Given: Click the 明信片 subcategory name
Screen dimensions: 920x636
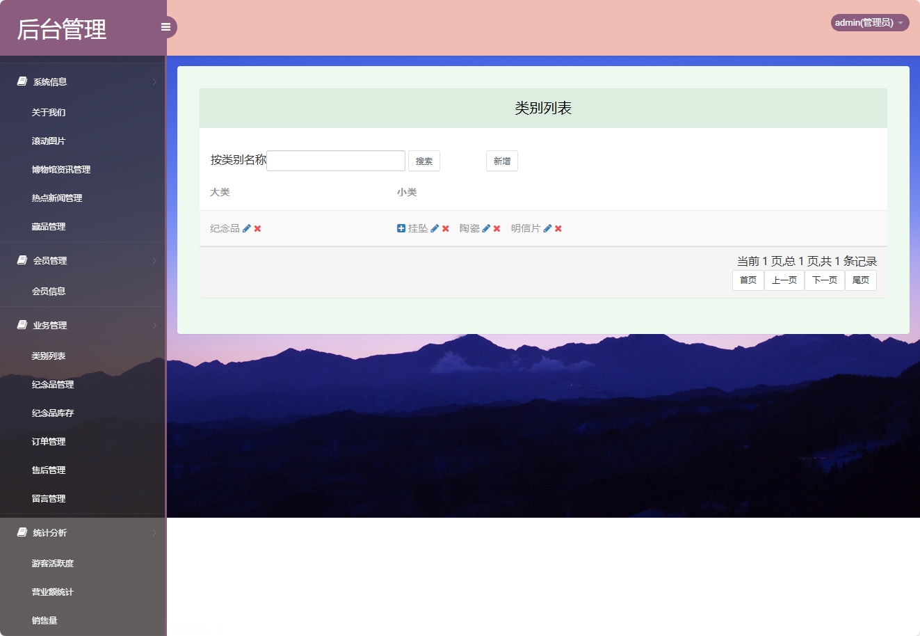Looking at the screenshot, I should [526, 228].
